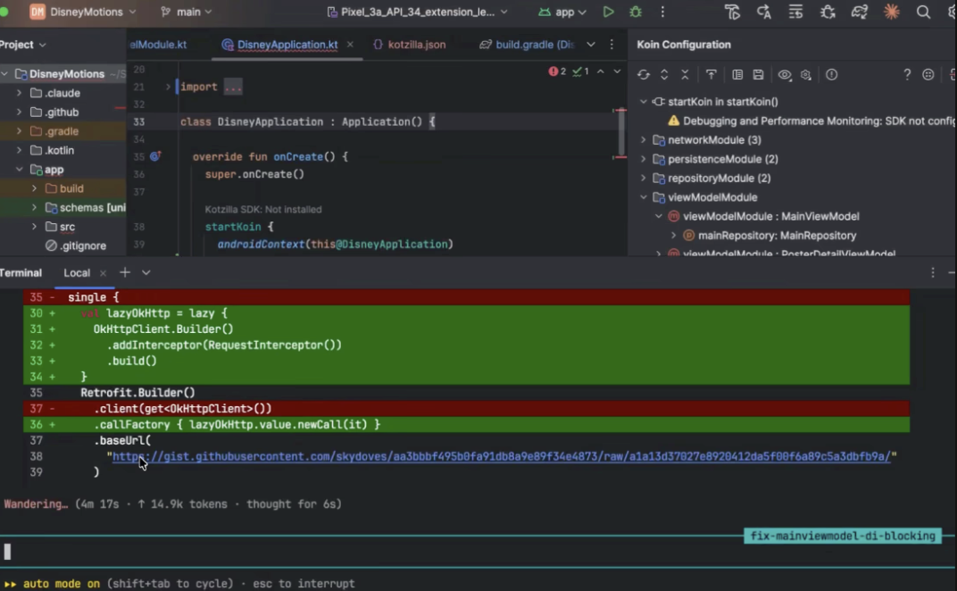Viewport: 957px width, 591px height.
Task: Switch to the build.gradle tab
Action: (527, 45)
